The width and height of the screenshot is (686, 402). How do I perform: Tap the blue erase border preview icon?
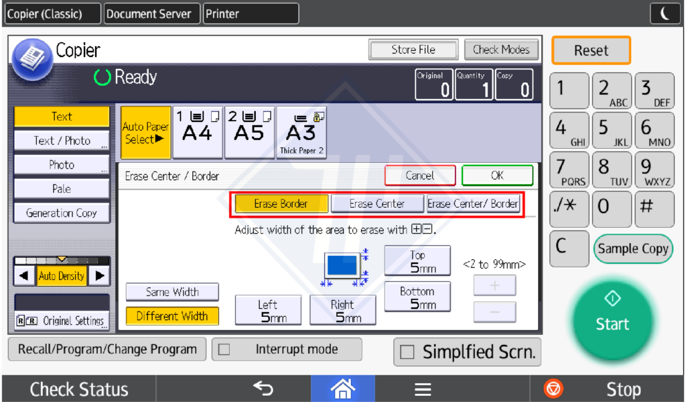(x=342, y=265)
